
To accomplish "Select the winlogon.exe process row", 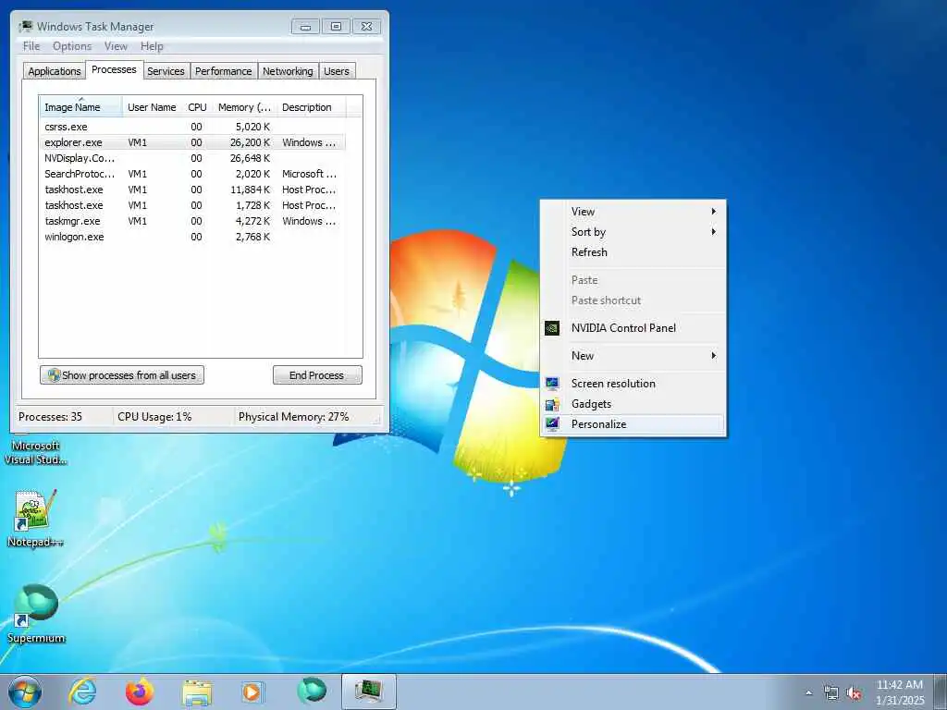I will point(192,237).
